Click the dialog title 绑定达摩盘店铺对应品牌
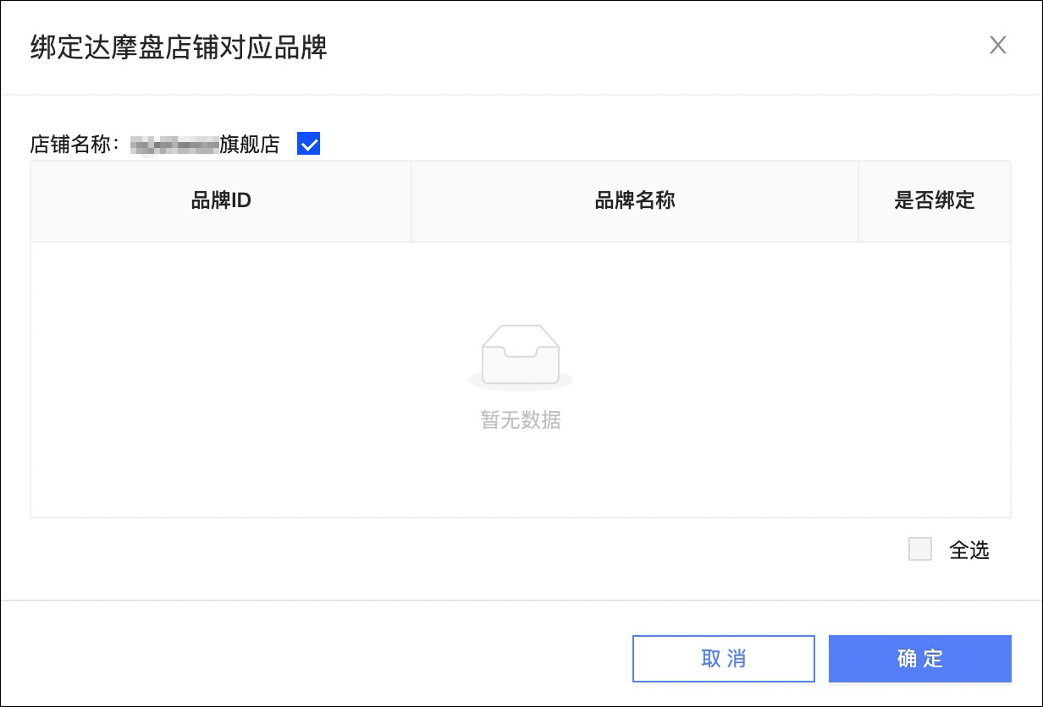The height and width of the screenshot is (707, 1043). [x=179, y=47]
